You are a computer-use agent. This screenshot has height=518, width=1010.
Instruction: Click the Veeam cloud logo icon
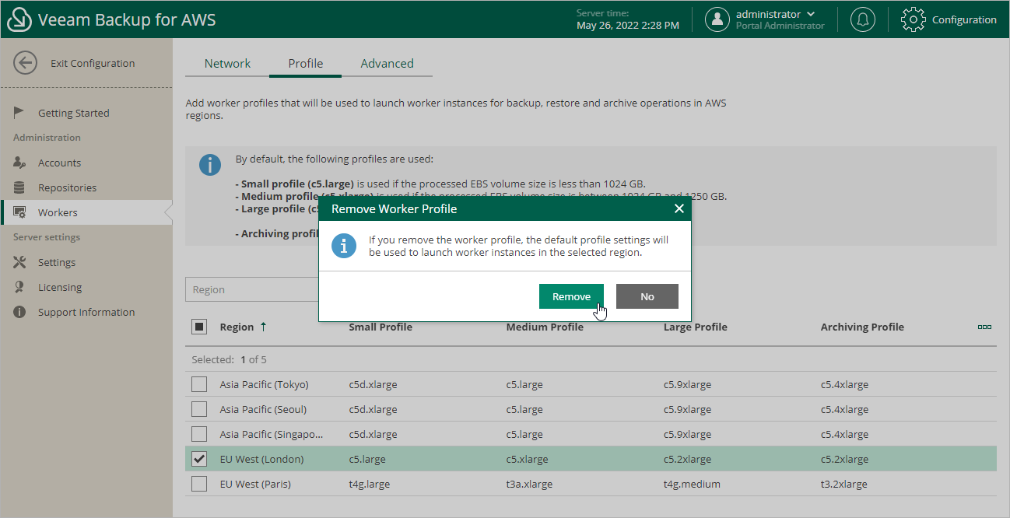[x=19, y=20]
